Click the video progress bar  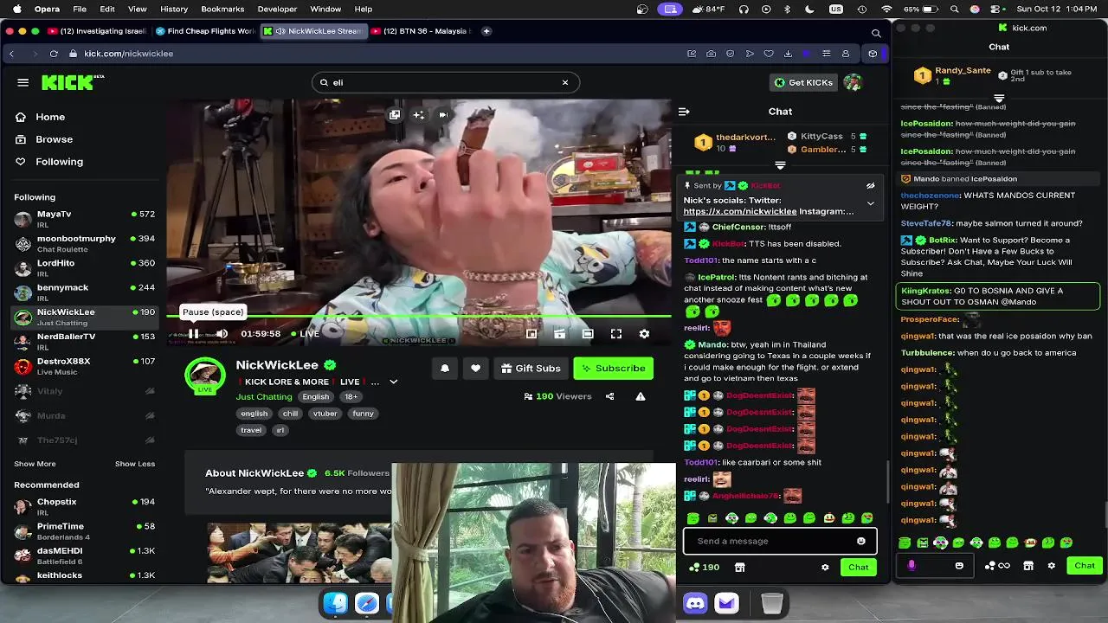point(419,316)
